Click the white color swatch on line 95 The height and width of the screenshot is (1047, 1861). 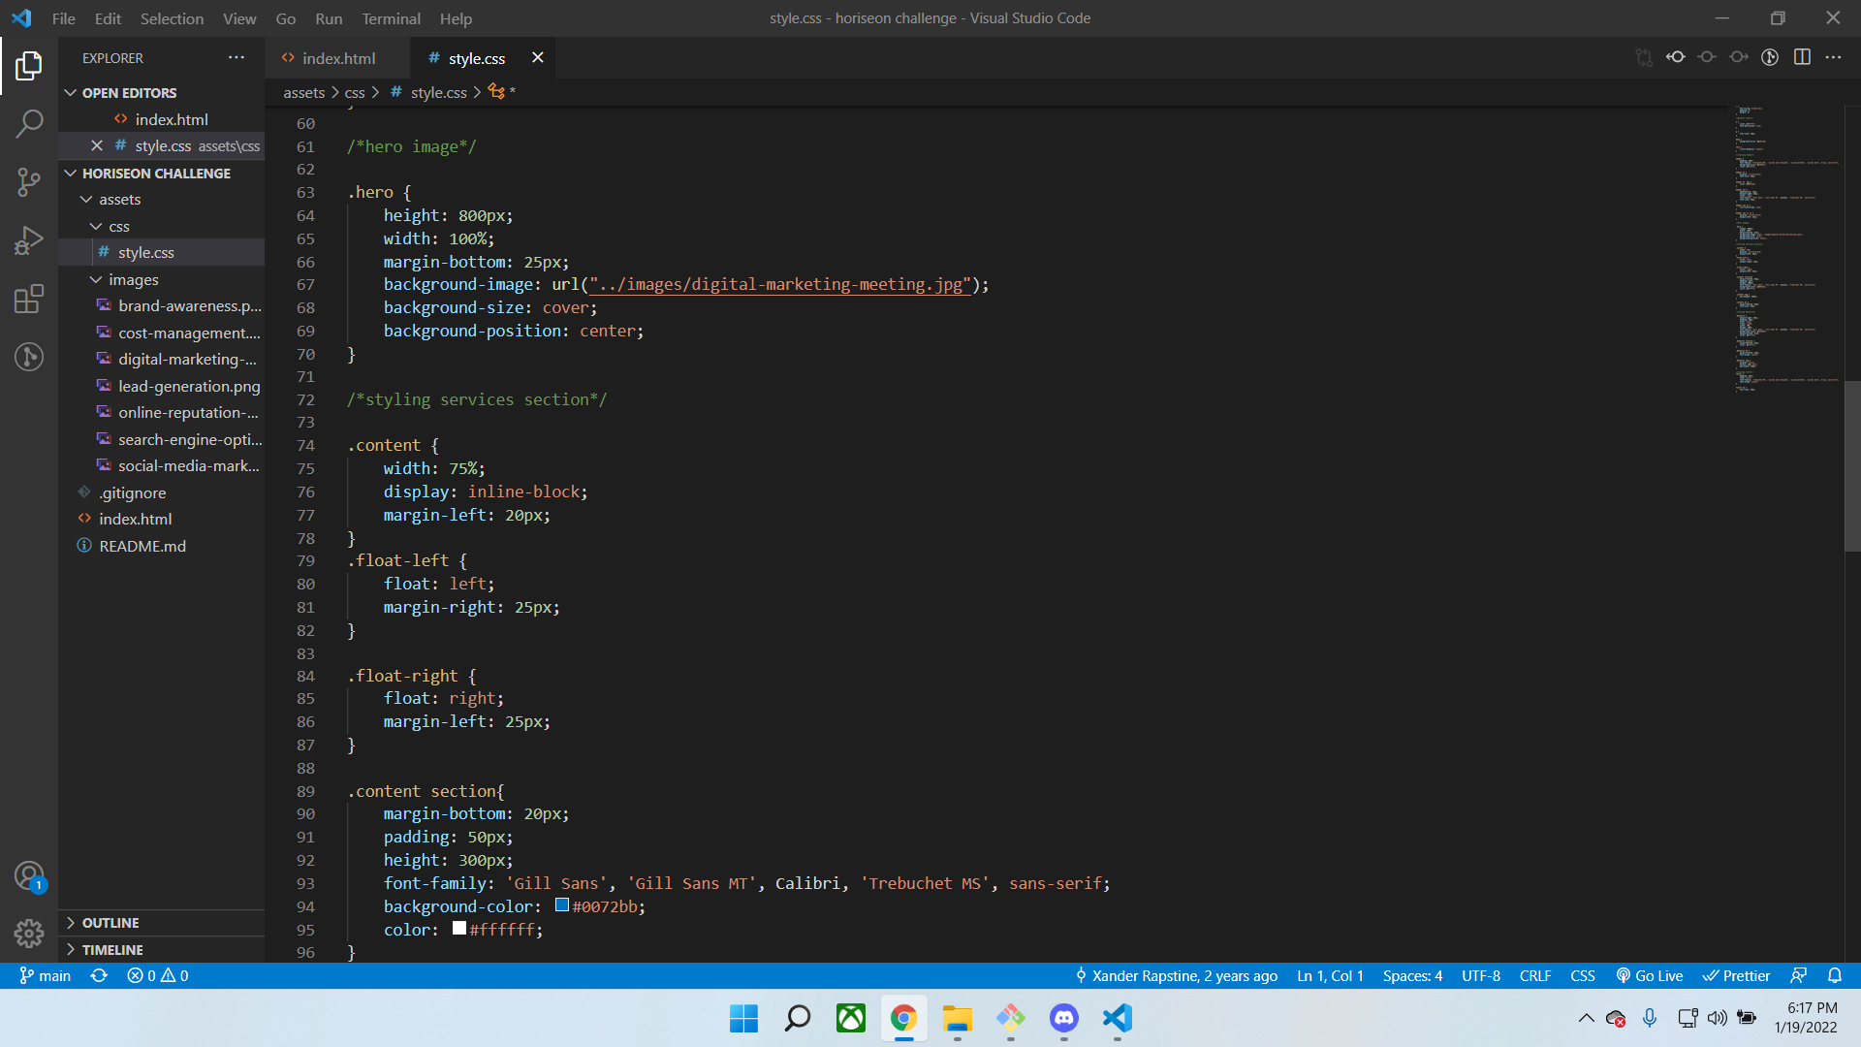coord(457,928)
